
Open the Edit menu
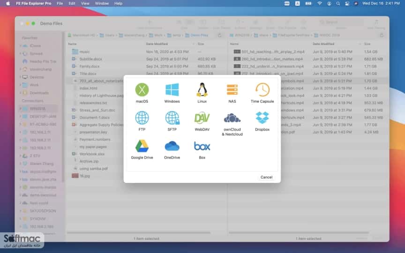tap(72, 3)
